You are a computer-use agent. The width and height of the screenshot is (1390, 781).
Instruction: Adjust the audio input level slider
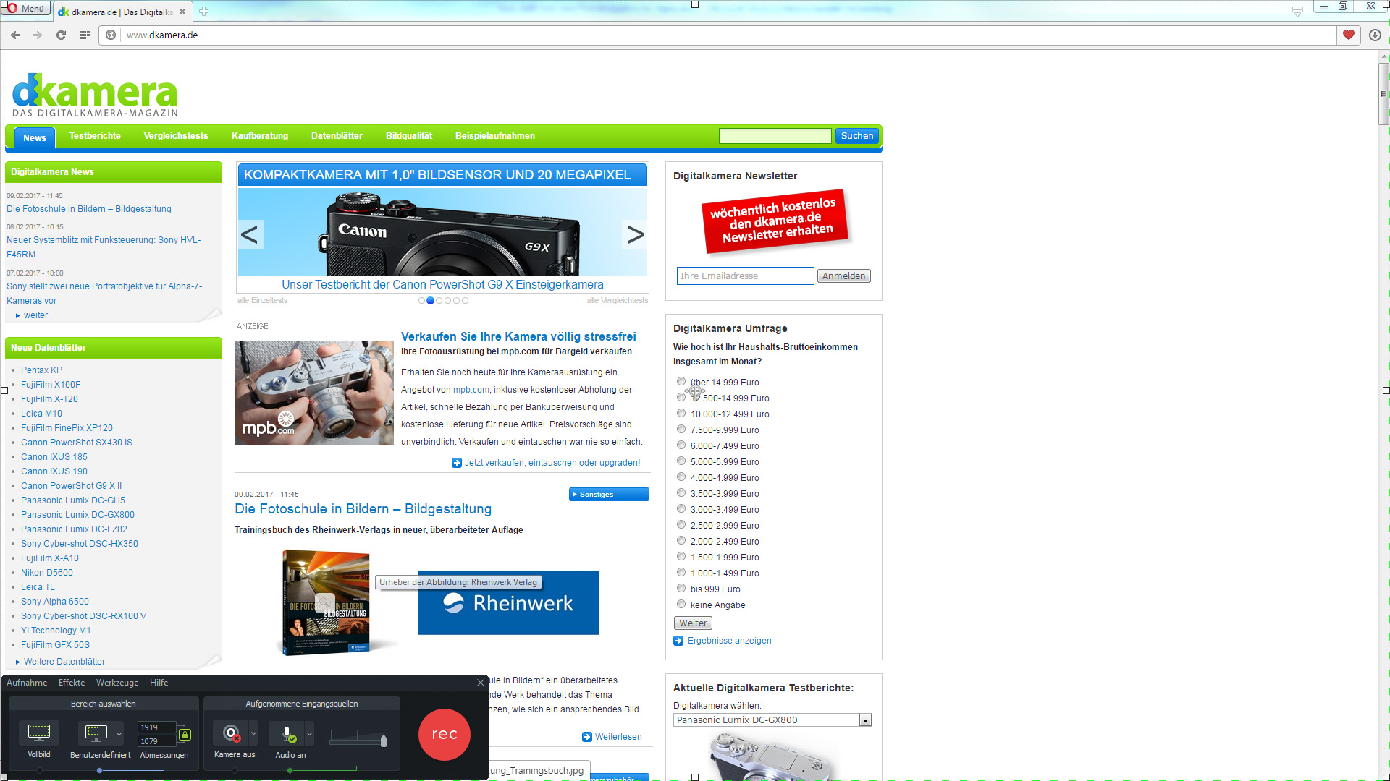383,740
